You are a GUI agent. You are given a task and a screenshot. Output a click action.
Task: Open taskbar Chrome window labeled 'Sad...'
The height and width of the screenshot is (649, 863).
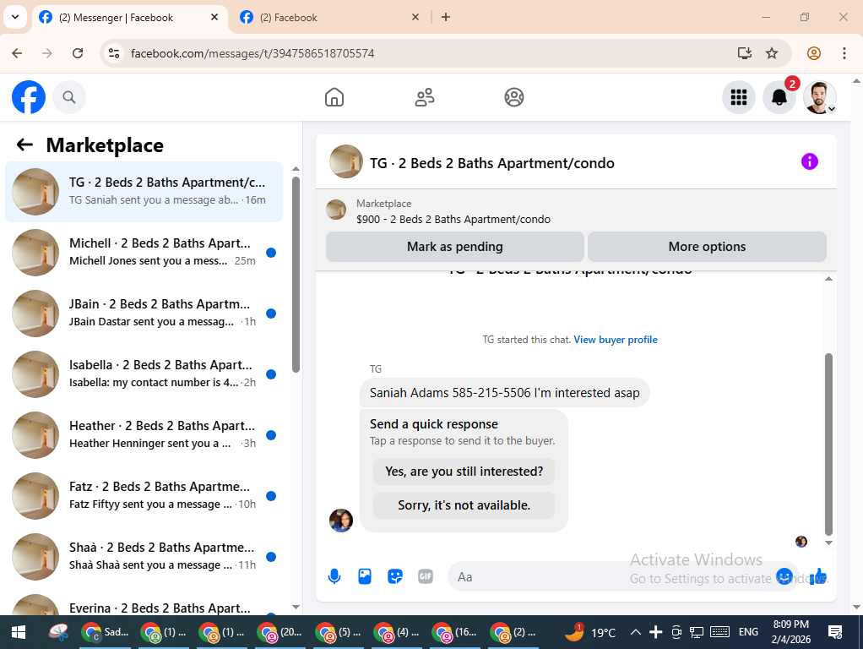click(x=105, y=632)
